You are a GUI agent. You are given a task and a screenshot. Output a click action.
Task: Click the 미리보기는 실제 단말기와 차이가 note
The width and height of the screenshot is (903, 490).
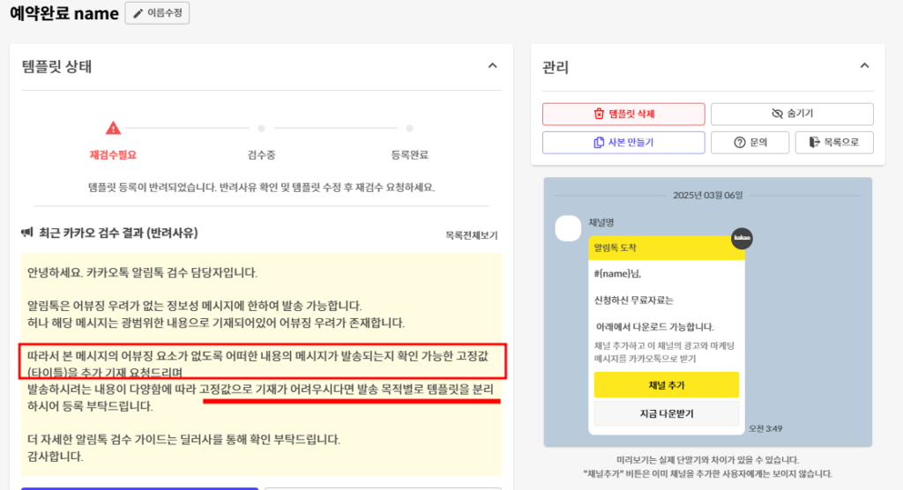click(x=708, y=459)
